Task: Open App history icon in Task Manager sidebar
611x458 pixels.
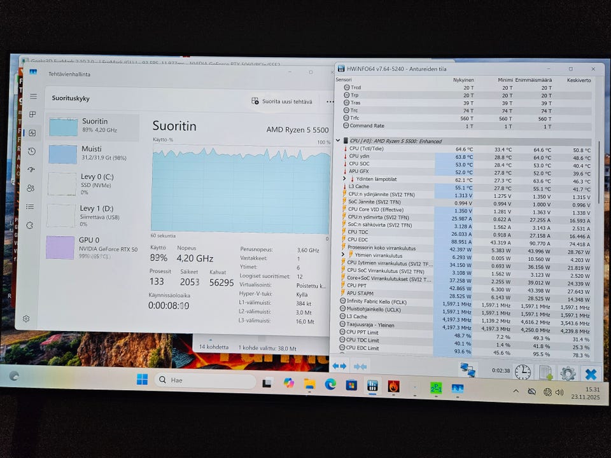Action: [x=32, y=151]
